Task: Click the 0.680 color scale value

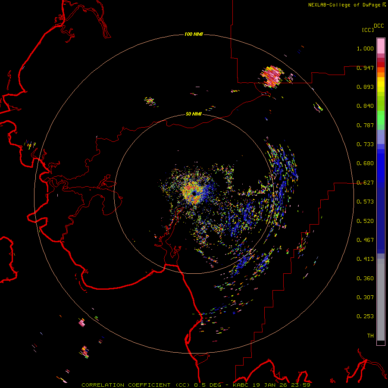Action: pyautogui.click(x=365, y=163)
